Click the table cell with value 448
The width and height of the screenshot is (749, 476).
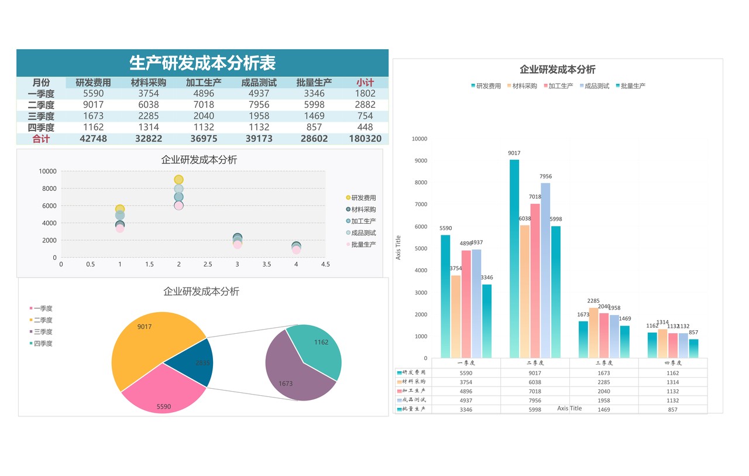365,127
